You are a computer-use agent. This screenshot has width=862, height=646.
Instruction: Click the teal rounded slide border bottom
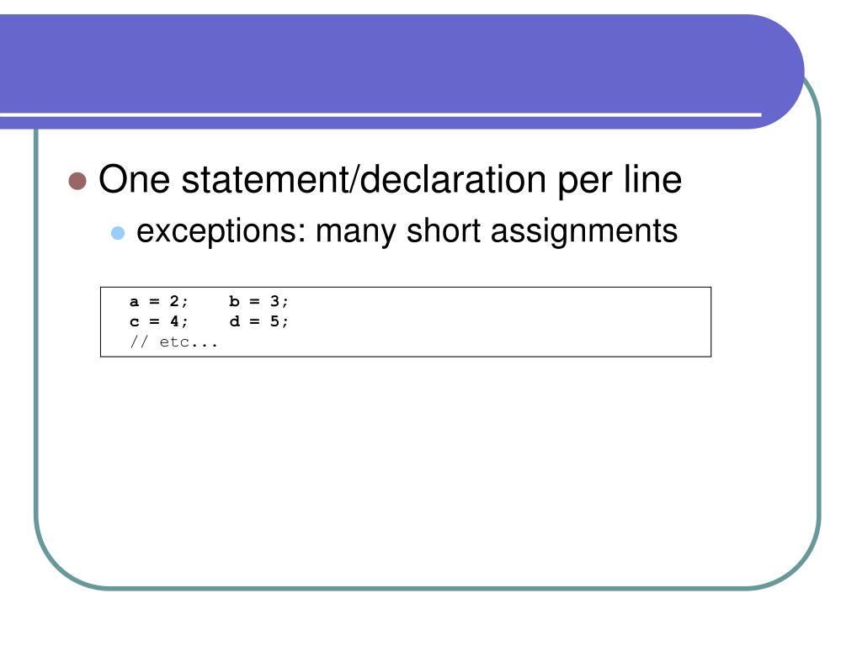click(x=428, y=588)
